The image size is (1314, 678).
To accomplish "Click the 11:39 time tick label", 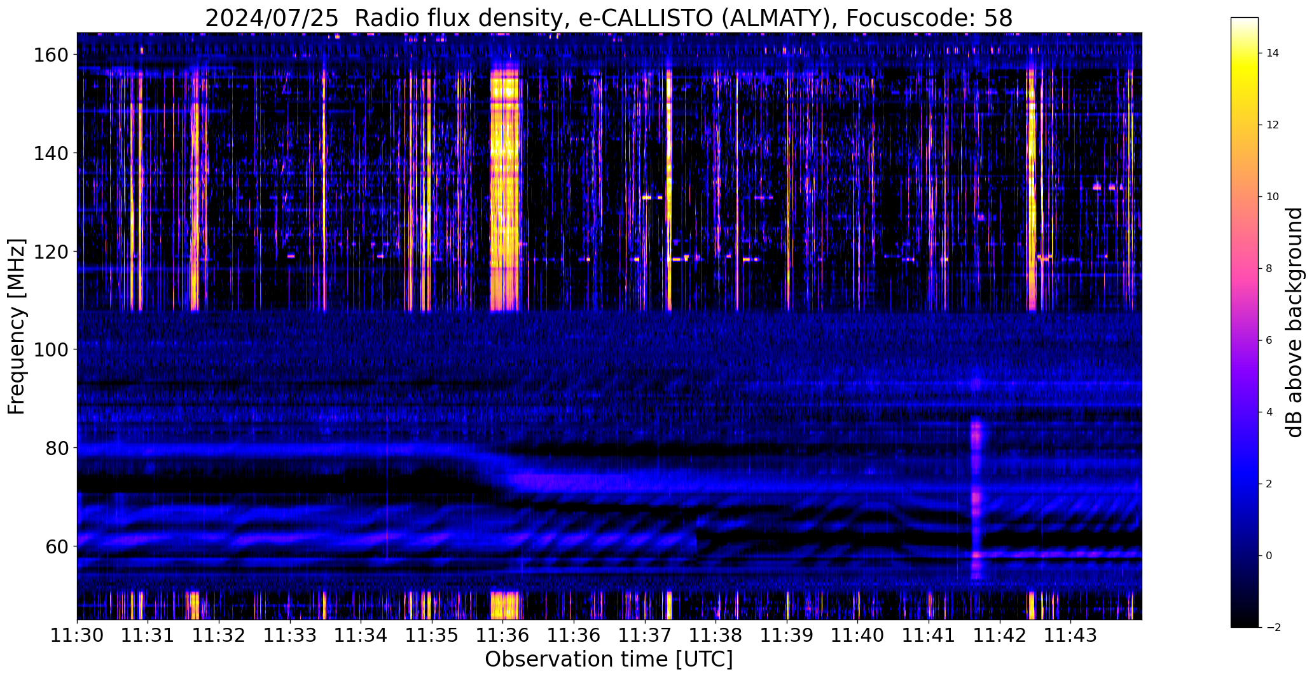I will pyautogui.click(x=787, y=635).
